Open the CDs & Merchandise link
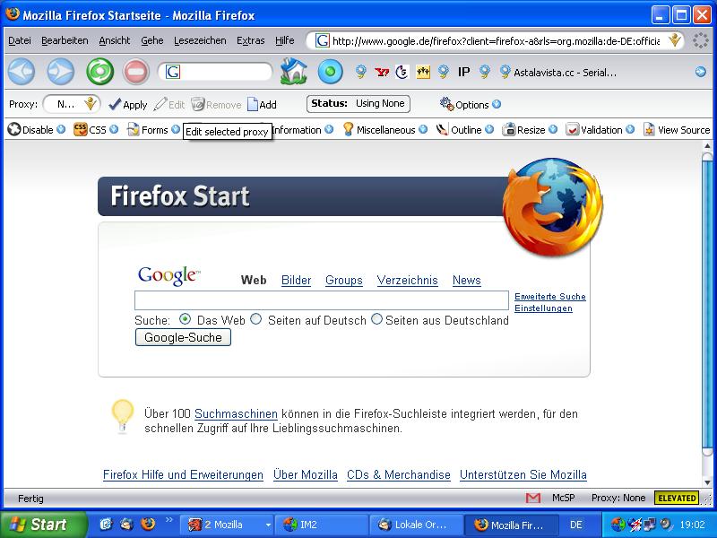Viewport: 717px width, 538px height. (399, 474)
